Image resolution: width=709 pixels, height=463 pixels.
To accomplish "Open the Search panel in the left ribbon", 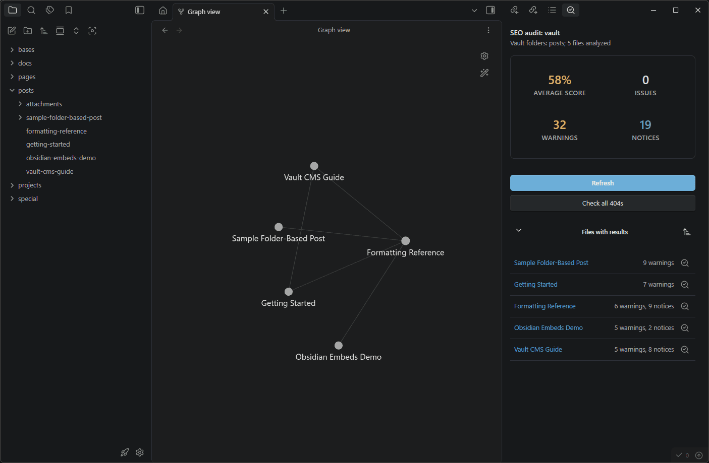I will pyautogui.click(x=31, y=10).
